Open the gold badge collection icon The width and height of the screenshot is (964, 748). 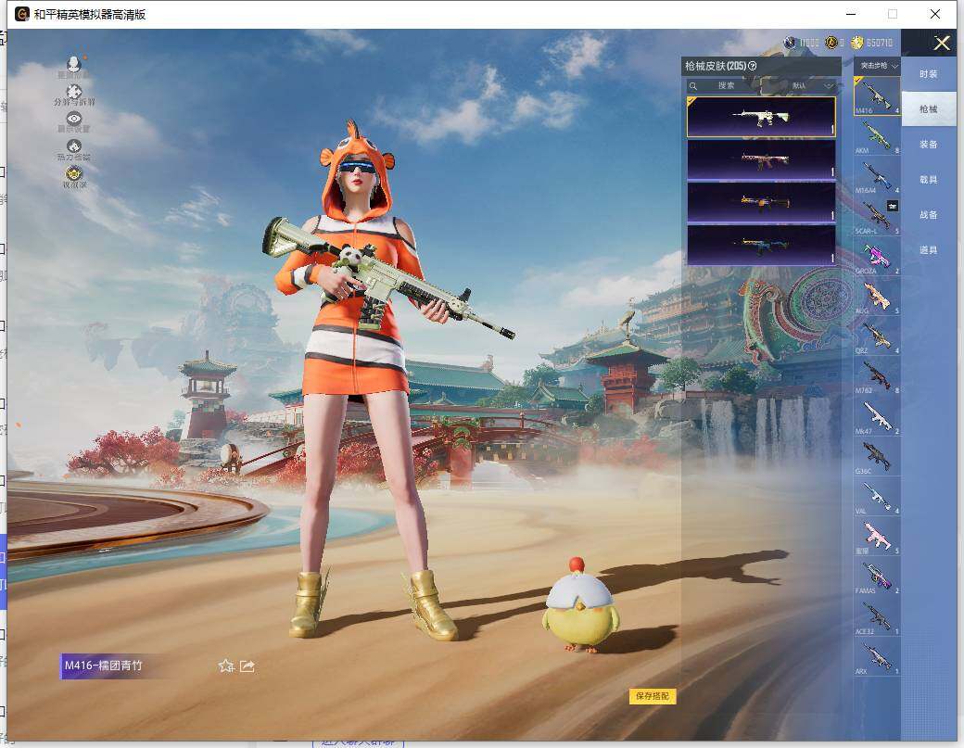(x=74, y=173)
